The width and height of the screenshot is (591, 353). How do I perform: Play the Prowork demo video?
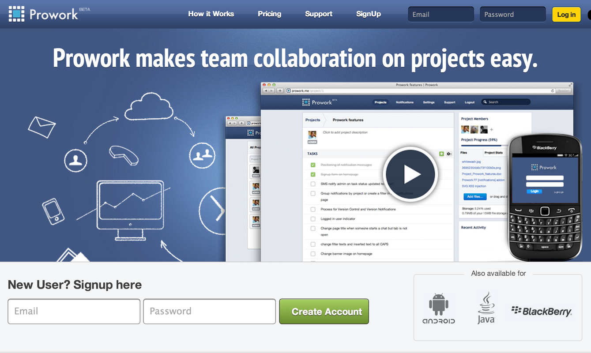pos(410,174)
